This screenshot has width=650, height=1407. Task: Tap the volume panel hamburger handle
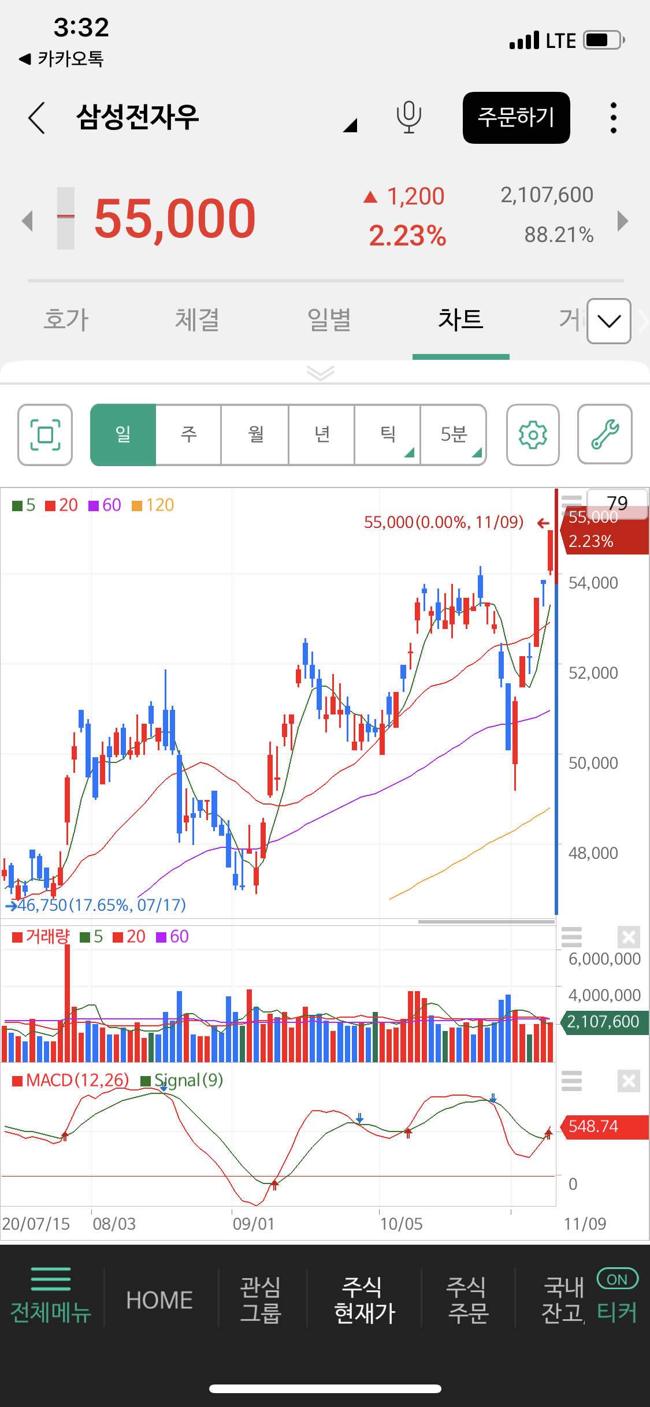coord(571,937)
